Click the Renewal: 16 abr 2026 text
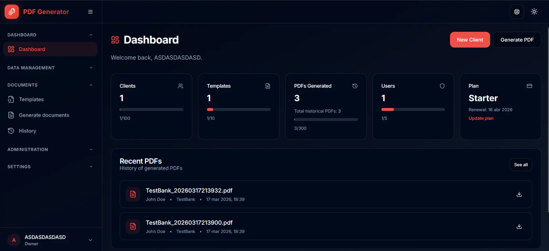The image size is (549, 251). click(490, 110)
